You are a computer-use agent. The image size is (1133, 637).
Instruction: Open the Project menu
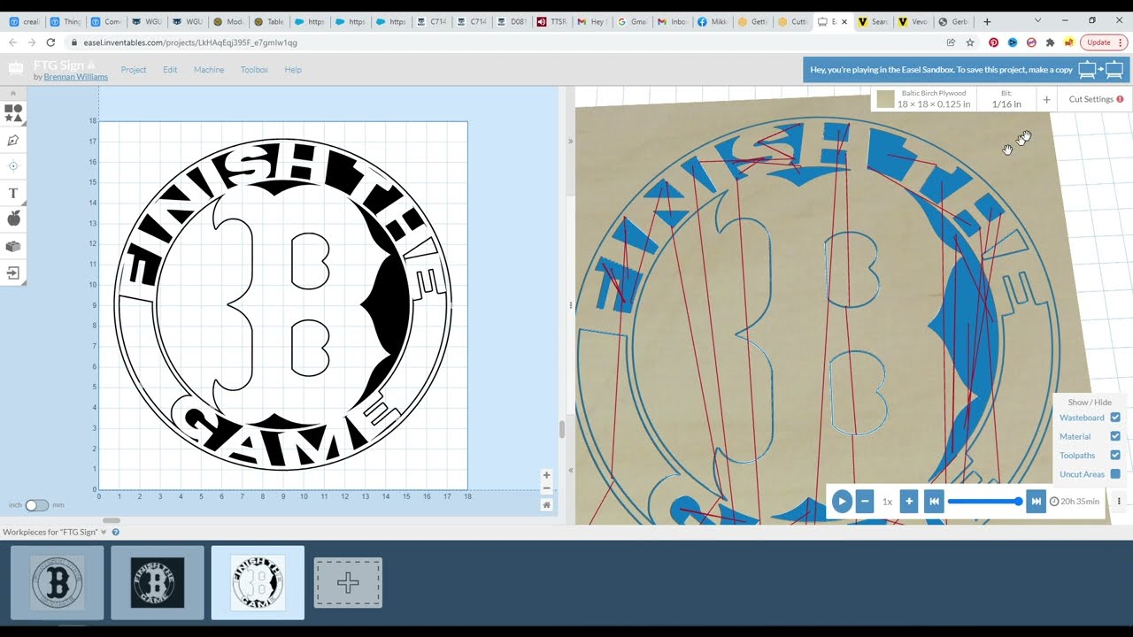pyautogui.click(x=134, y=70)
